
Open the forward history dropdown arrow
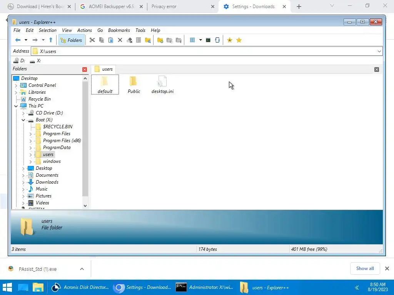43,40
